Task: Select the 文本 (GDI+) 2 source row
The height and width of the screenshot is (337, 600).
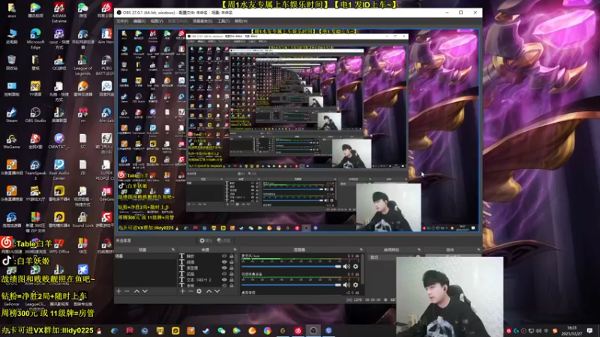Action: click(207, 279)
